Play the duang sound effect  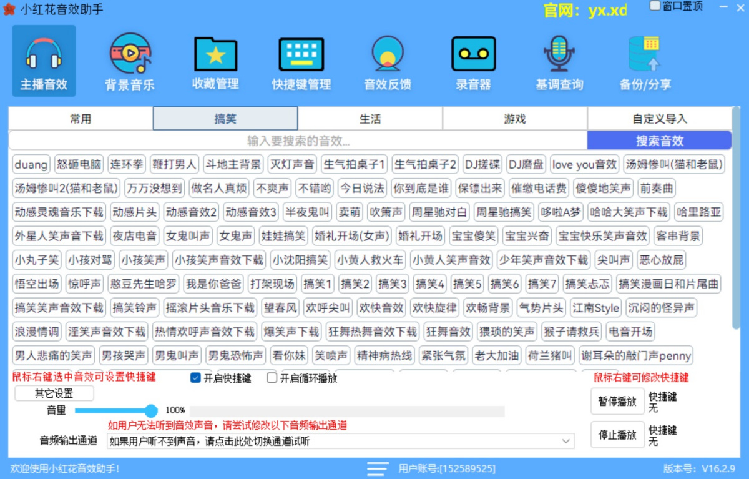30,164
